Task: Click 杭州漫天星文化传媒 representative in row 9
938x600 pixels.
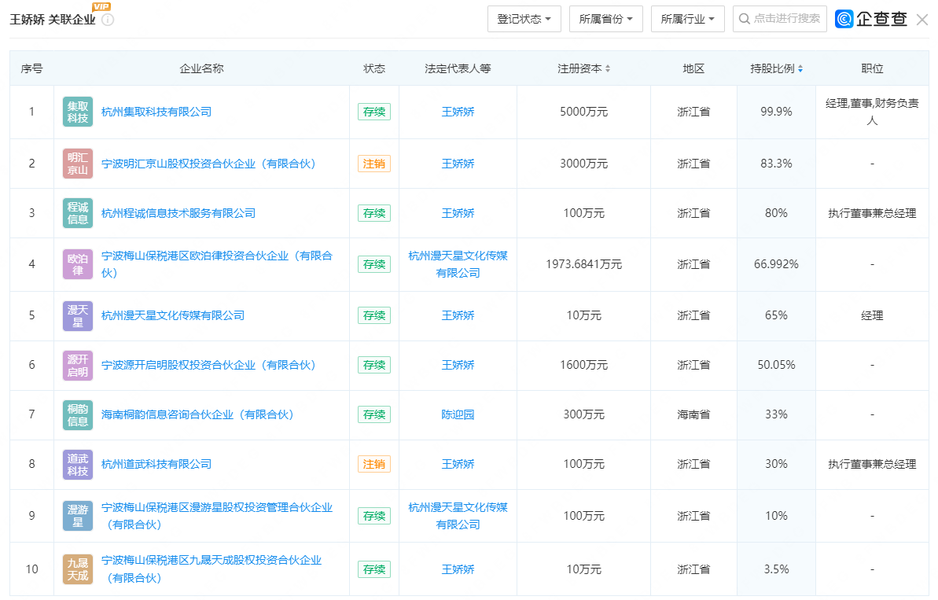Action: point(458,516)
